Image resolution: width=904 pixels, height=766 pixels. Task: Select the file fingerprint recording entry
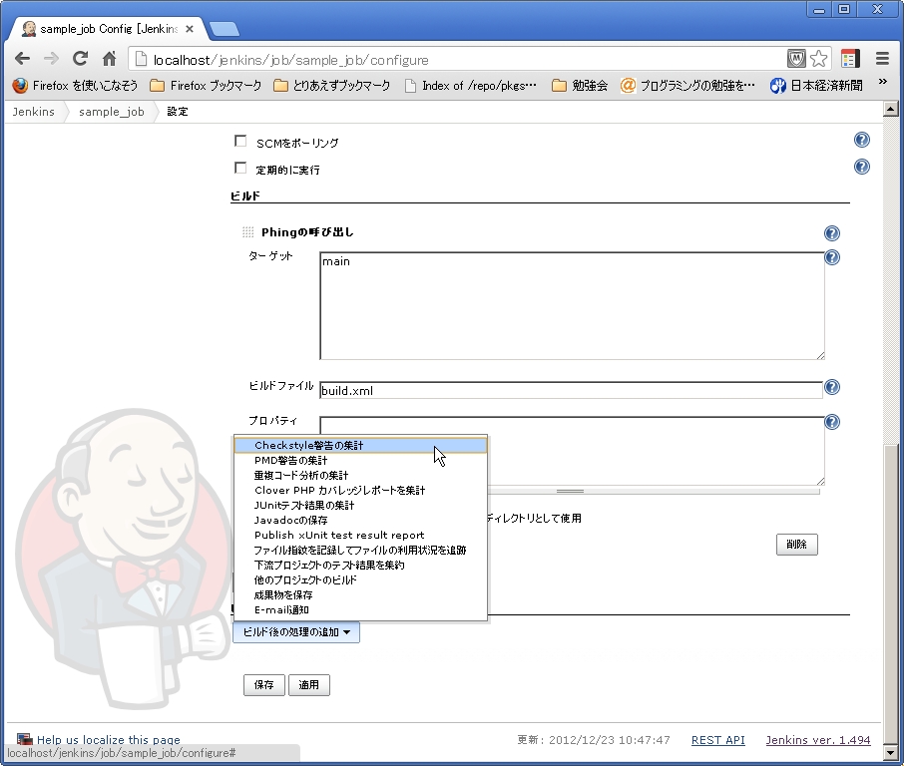[361, 551]
